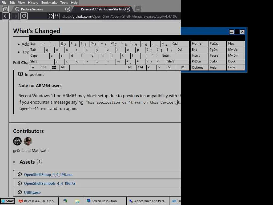Toggle the left Shift key
The height and width of the screenshot is (205, 273).
click(x=42, y=62)
